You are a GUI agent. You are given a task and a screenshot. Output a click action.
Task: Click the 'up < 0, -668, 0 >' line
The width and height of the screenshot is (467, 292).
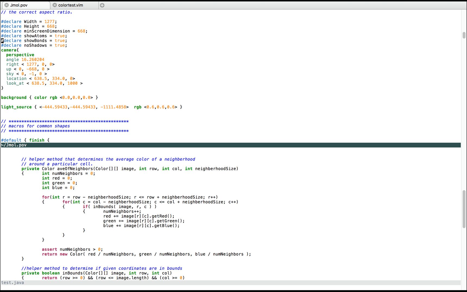28,69
